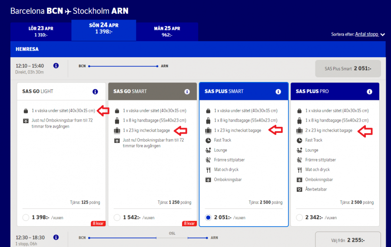Collapse the SAS Plus Smart 2 051 summary
Image resolution: width=391 pixels, height=247 pixels.
coord(348,69)
